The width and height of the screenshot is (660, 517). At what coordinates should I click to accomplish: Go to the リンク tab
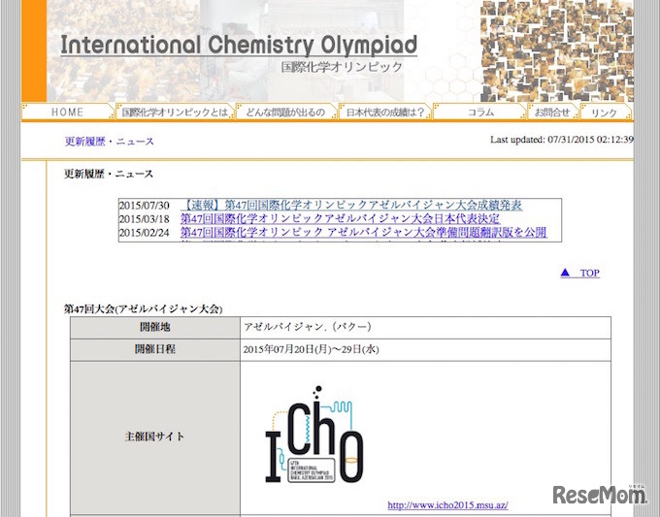[x=606, y=112]
